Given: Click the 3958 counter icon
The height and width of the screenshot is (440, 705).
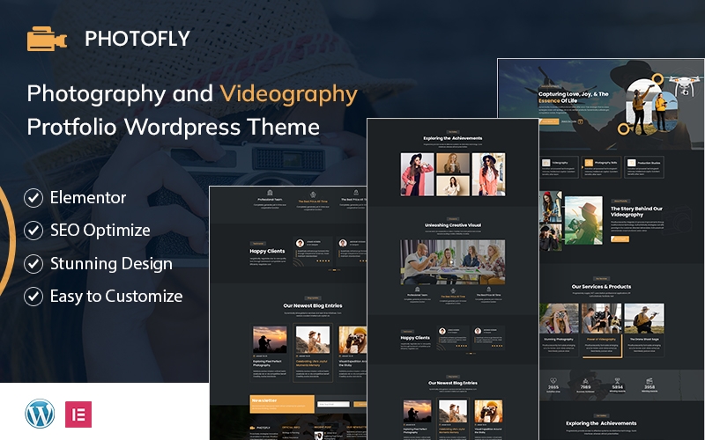Looking at the screenshot, I should click(649, 381).
